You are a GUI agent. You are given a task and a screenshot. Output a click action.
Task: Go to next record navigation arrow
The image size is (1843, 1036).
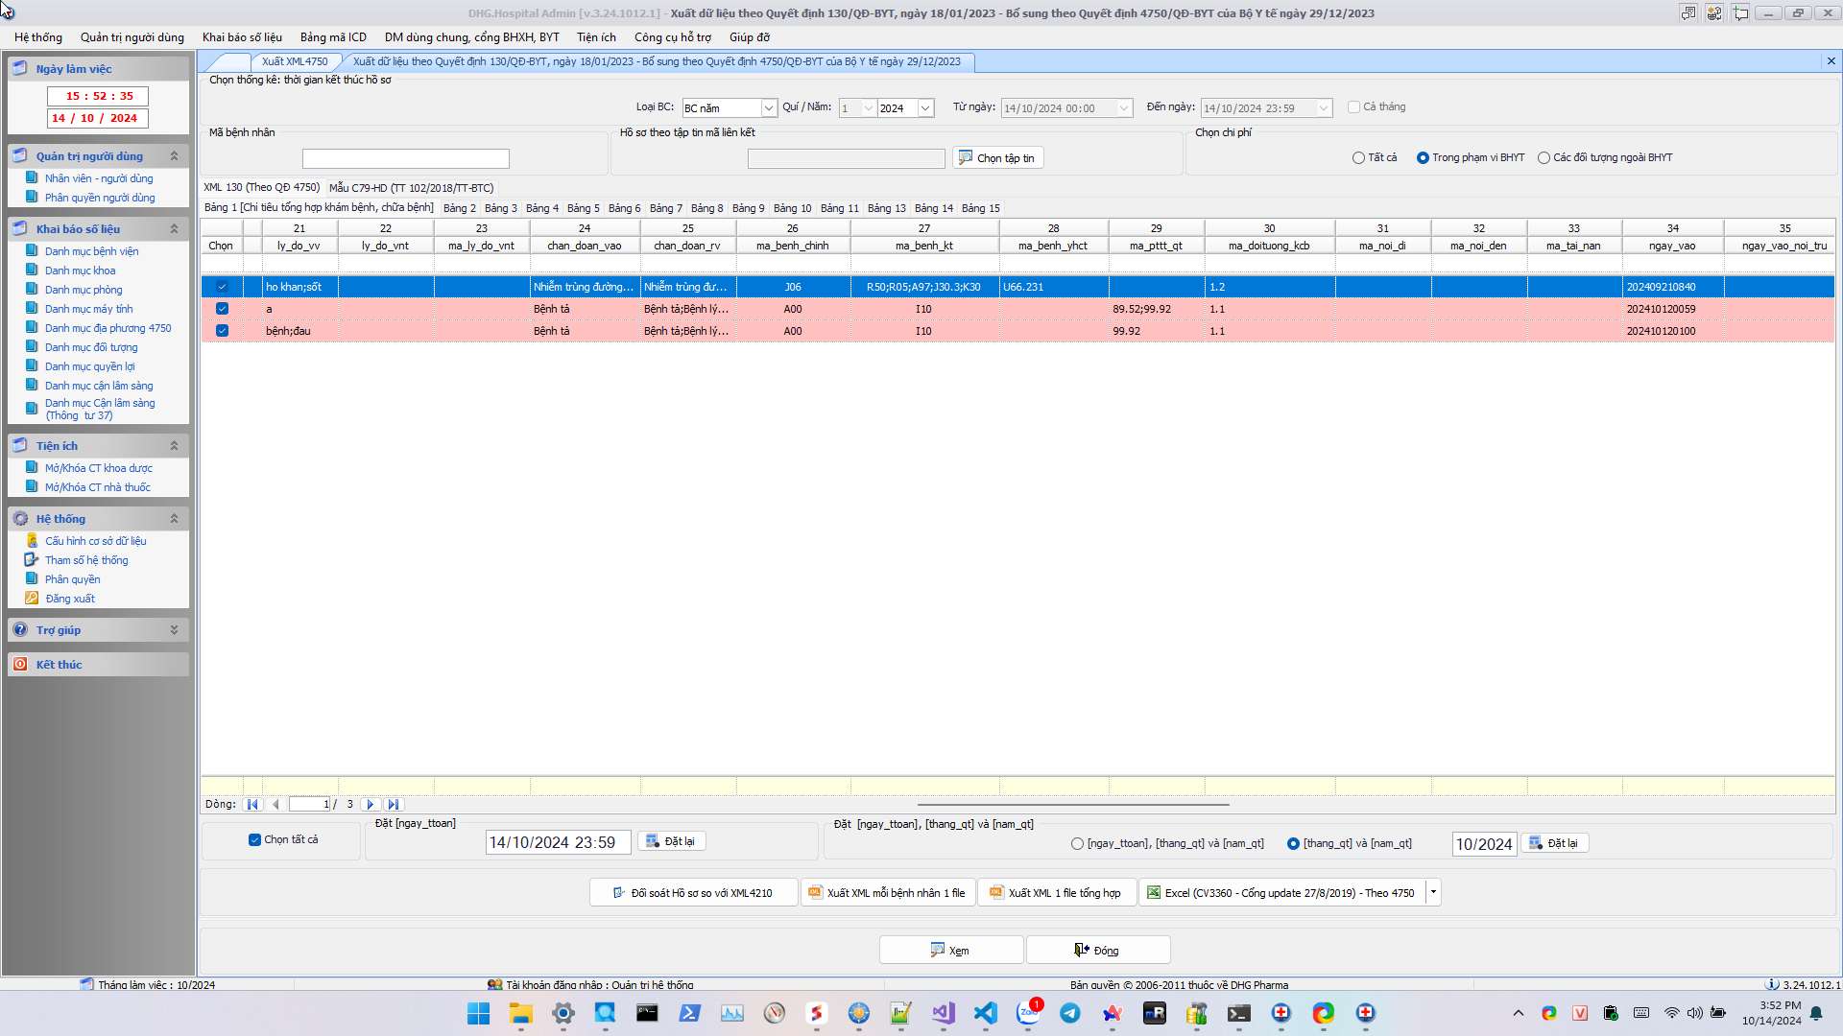click(371, 805)
